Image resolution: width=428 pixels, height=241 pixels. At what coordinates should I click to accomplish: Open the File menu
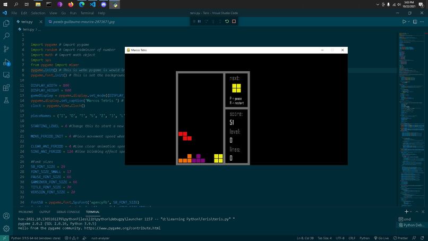(x=14, y=13)
